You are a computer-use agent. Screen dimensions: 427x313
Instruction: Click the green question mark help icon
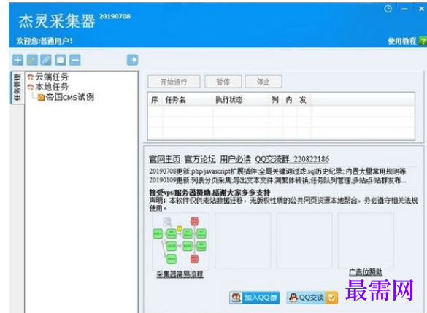coord(423,41)
